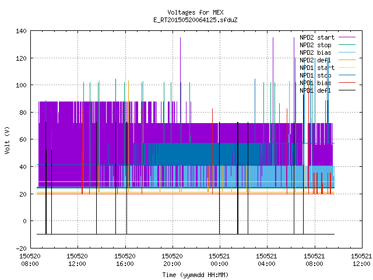Click the 150520 16:00 time tick label
This screenshot has height=280, width=373.
pyautogui.click(x=125, y=260)
